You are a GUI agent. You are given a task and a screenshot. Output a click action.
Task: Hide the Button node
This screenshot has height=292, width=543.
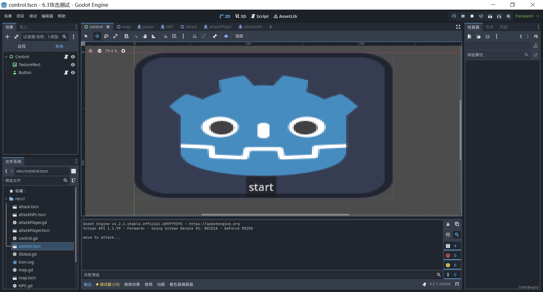point(73,73)
